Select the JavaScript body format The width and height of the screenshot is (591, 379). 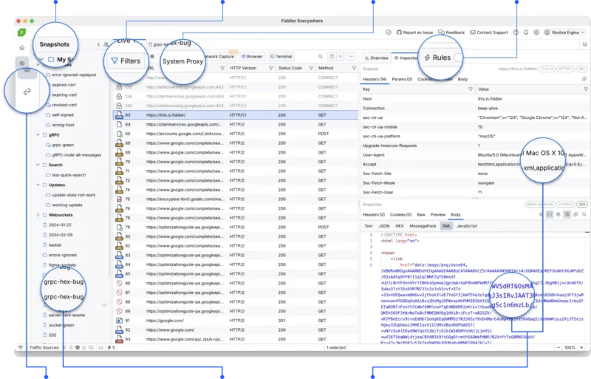click(467, 226)
